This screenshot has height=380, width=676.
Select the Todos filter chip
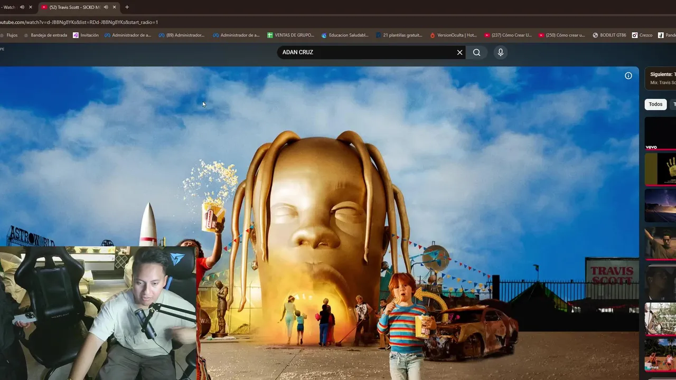click(655, 104)
